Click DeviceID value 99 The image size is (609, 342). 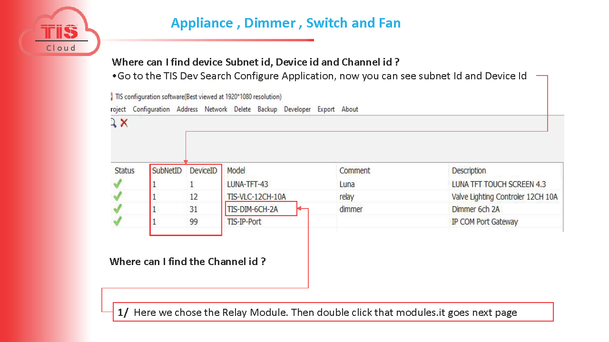[x=194, y=221]
